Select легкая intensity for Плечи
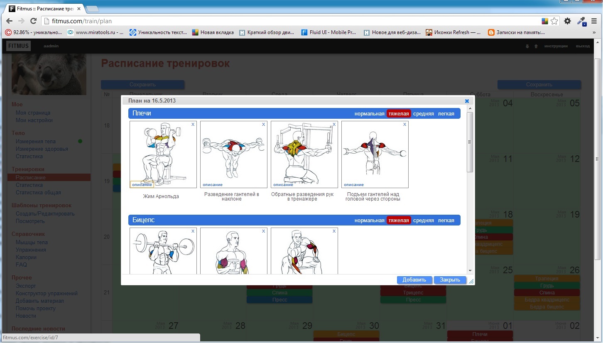 (446, 114)
